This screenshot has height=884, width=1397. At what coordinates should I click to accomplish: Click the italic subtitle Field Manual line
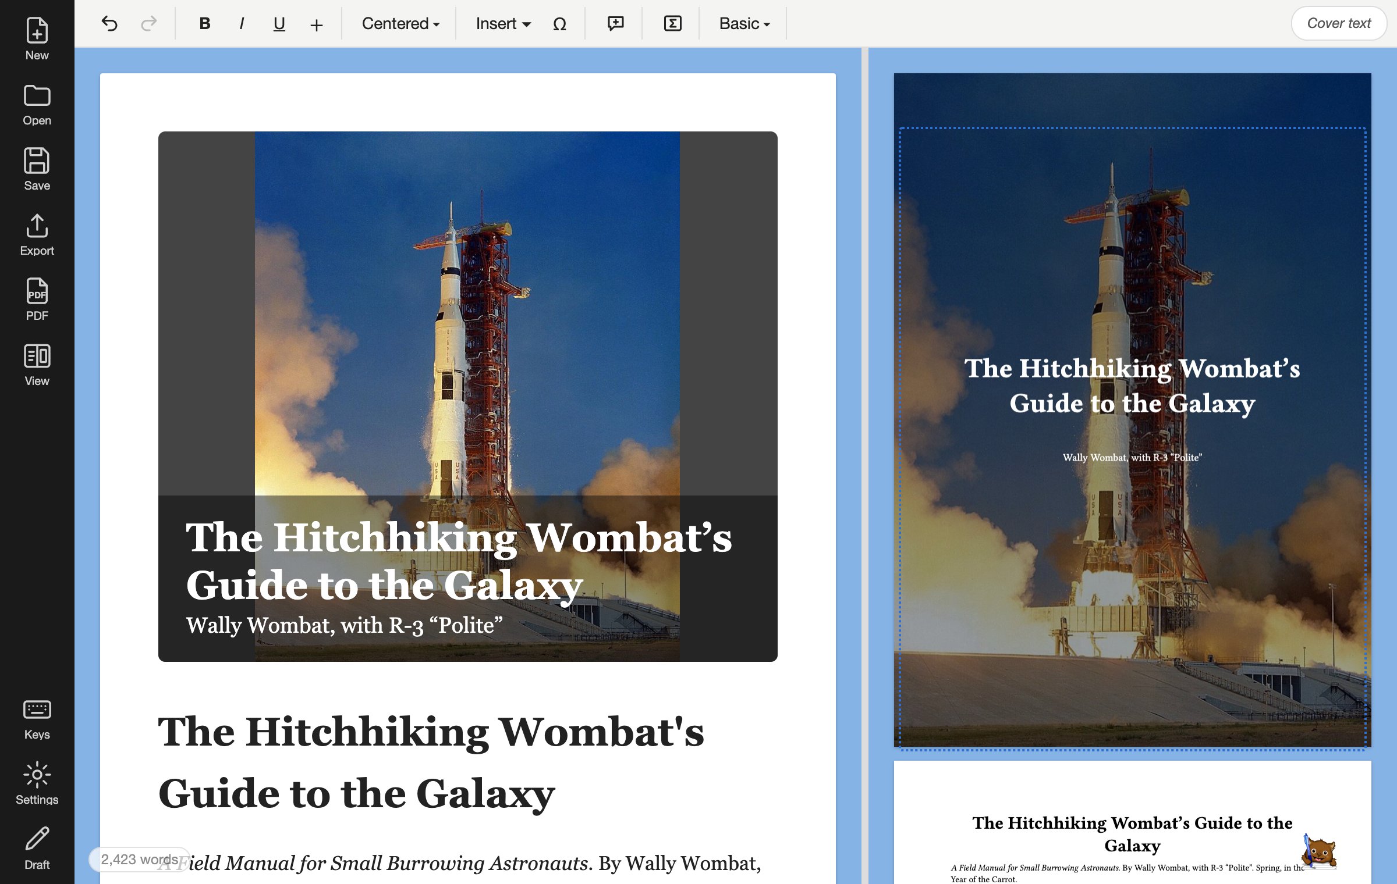(x=374, y=863)
